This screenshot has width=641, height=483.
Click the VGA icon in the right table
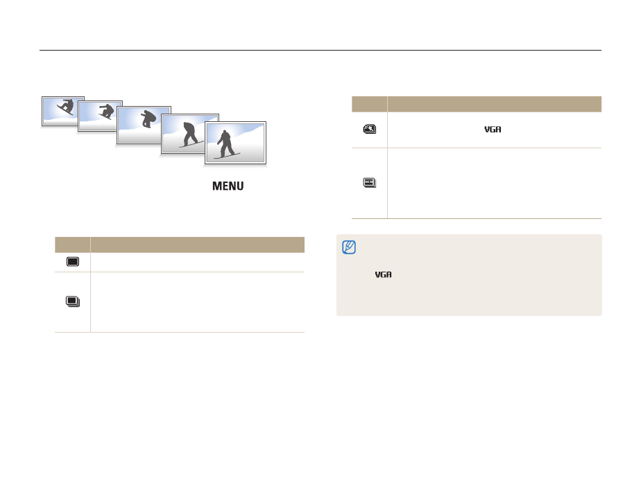(493, 130)
